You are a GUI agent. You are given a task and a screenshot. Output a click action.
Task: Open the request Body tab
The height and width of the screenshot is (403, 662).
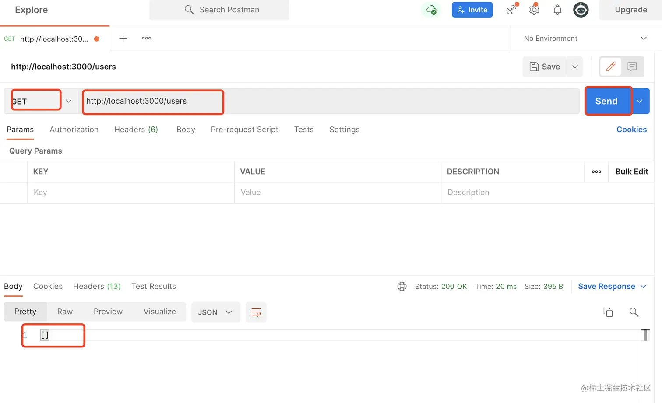(186, 130)
